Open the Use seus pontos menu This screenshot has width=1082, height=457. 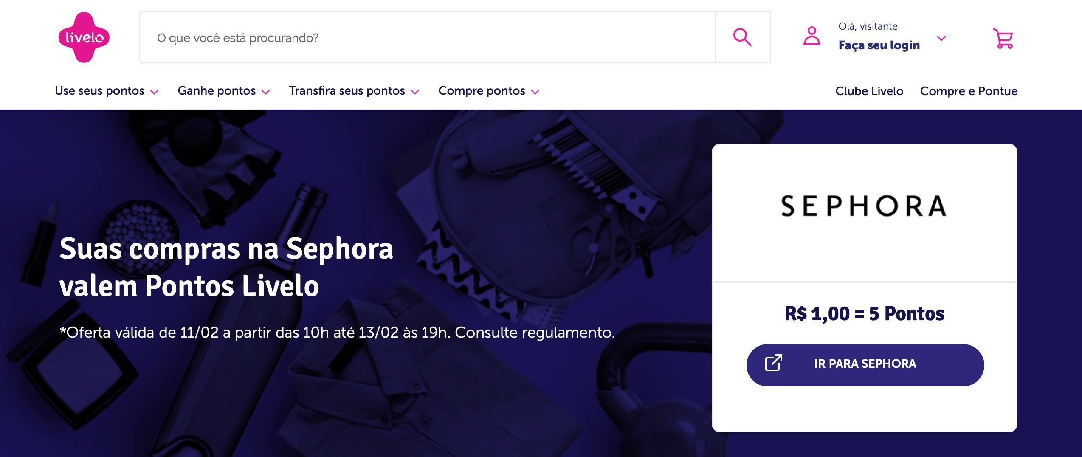point(100,91)
